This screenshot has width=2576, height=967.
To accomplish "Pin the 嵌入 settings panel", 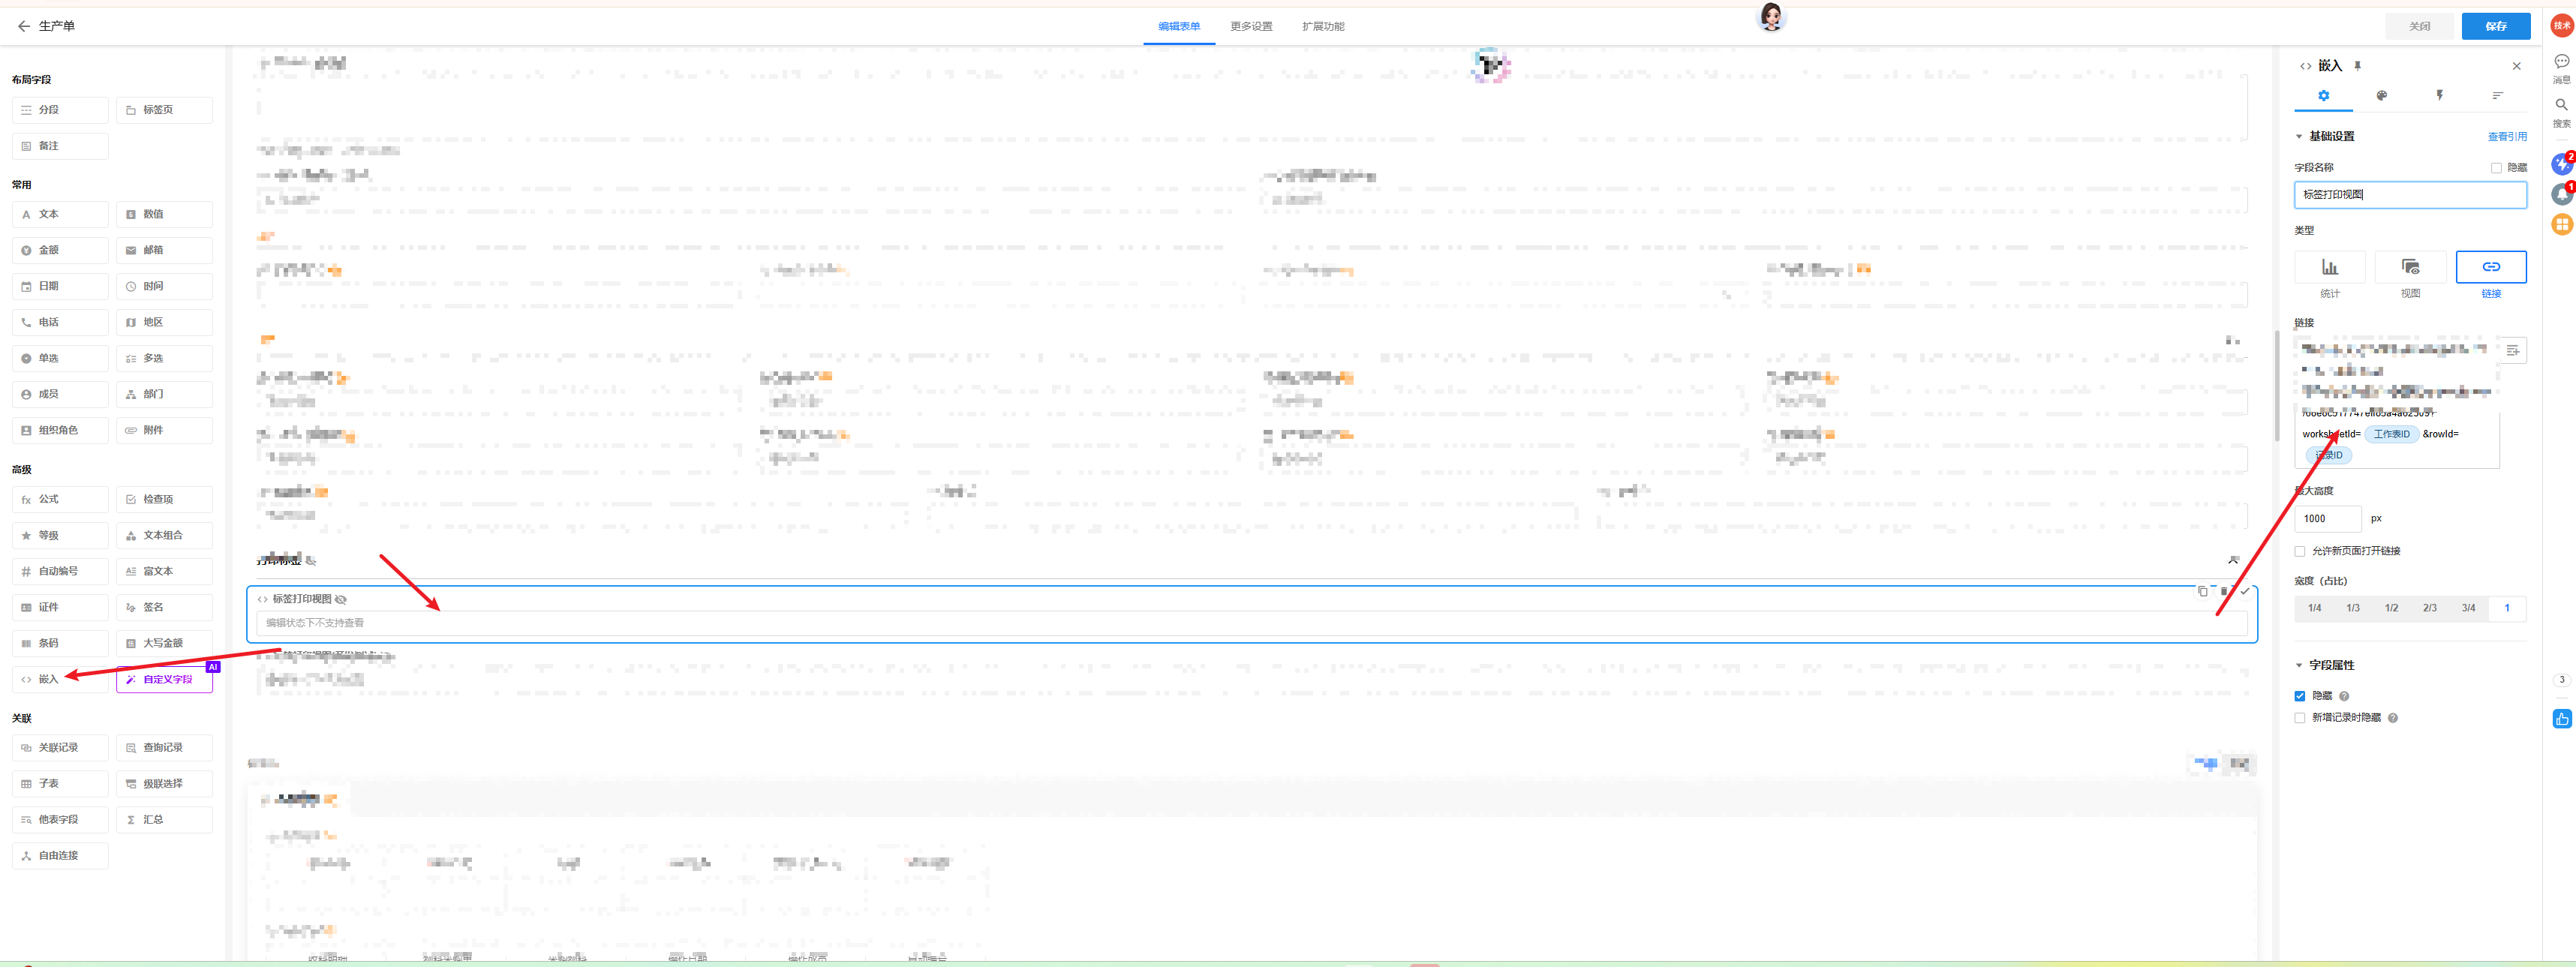I will click(x=2357, y=66).
